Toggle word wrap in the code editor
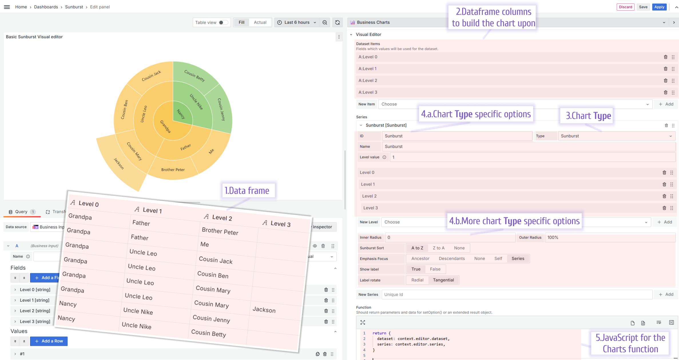This screenshot has width=679, height=360. coord(659,322)
